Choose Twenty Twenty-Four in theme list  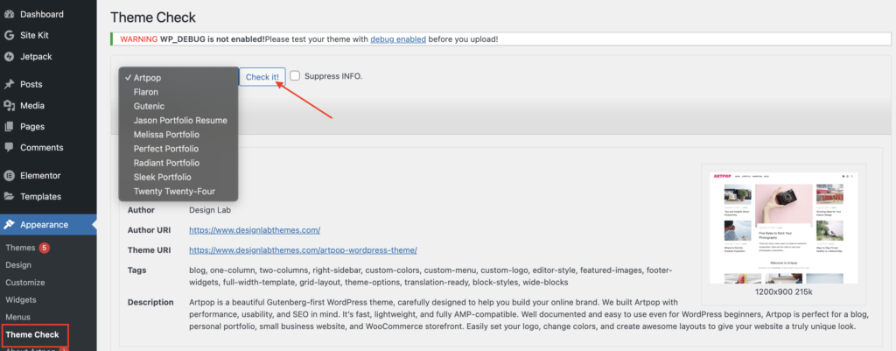pos(174,192)
